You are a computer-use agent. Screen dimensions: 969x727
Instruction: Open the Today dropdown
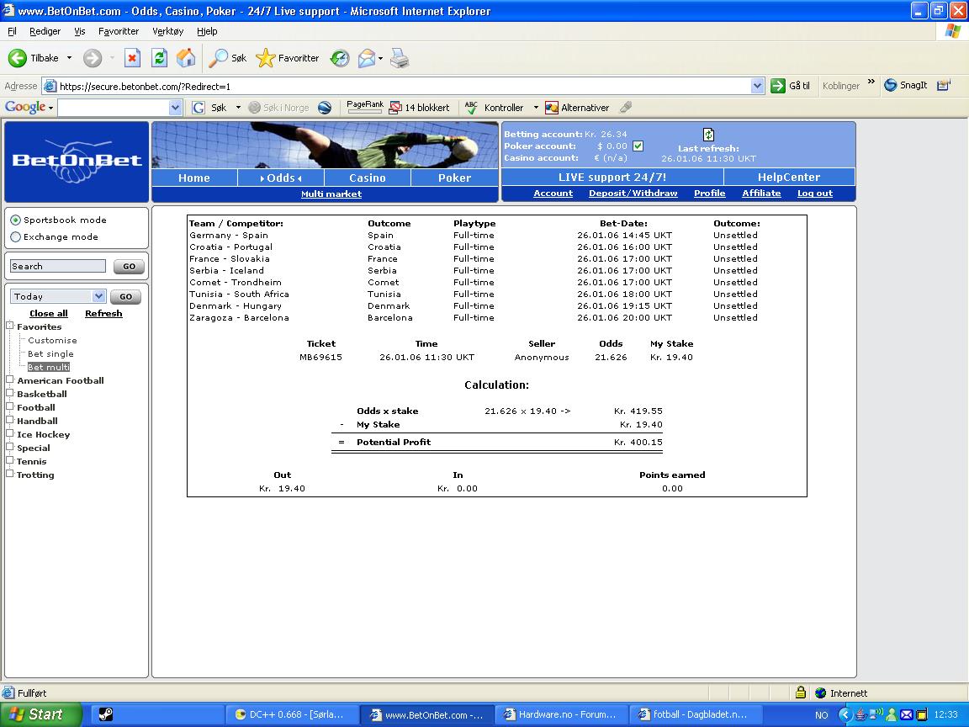point(99,296)
